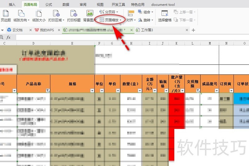
Task: Open the 视图 ribbon tab
Action: click(x=100, y=5)
